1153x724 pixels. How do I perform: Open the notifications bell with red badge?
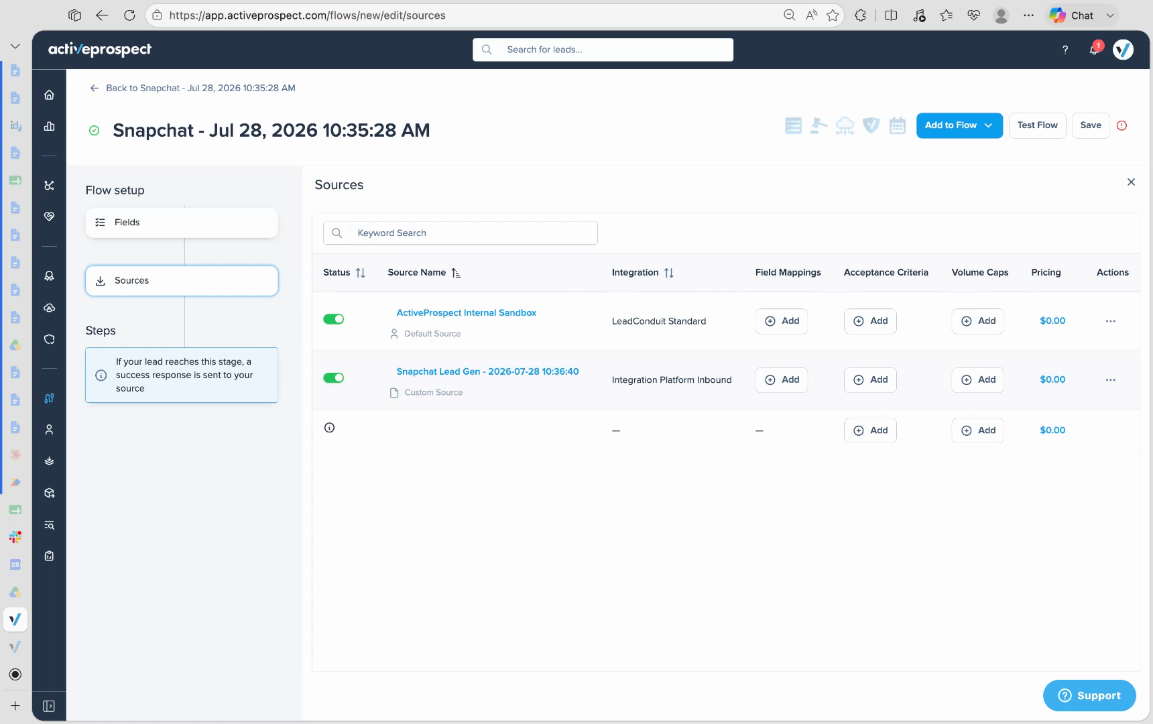[1095, 49]
